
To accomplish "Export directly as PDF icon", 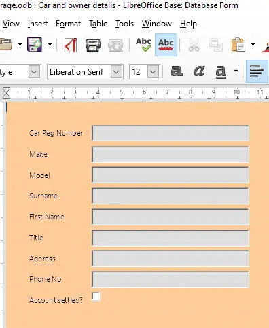I will [71, 45].
